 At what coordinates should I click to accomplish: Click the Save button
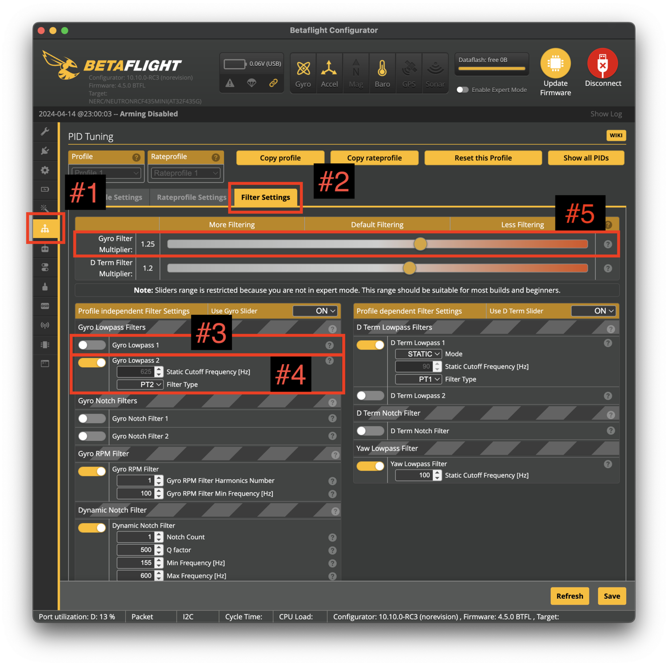pyautogui.click(x=612, y=596)
